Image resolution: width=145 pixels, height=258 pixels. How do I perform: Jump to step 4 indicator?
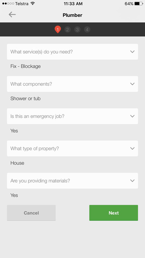[x=87, y=30]
